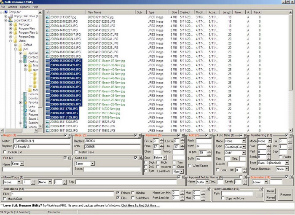Click the Reset button
This screenshot has width=295, height=215.
271,191
